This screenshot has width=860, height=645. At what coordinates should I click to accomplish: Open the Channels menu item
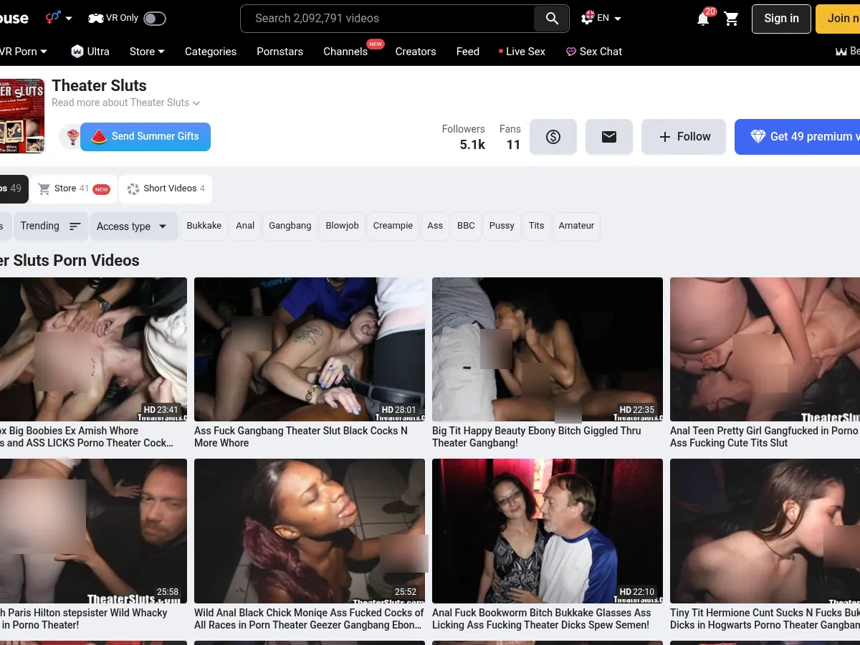[x=345, y=52]
